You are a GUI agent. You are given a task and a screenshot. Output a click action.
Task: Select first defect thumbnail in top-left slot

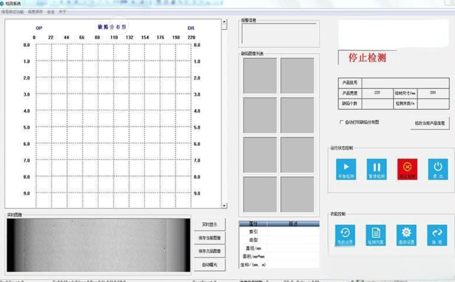(x=260, y=75)
